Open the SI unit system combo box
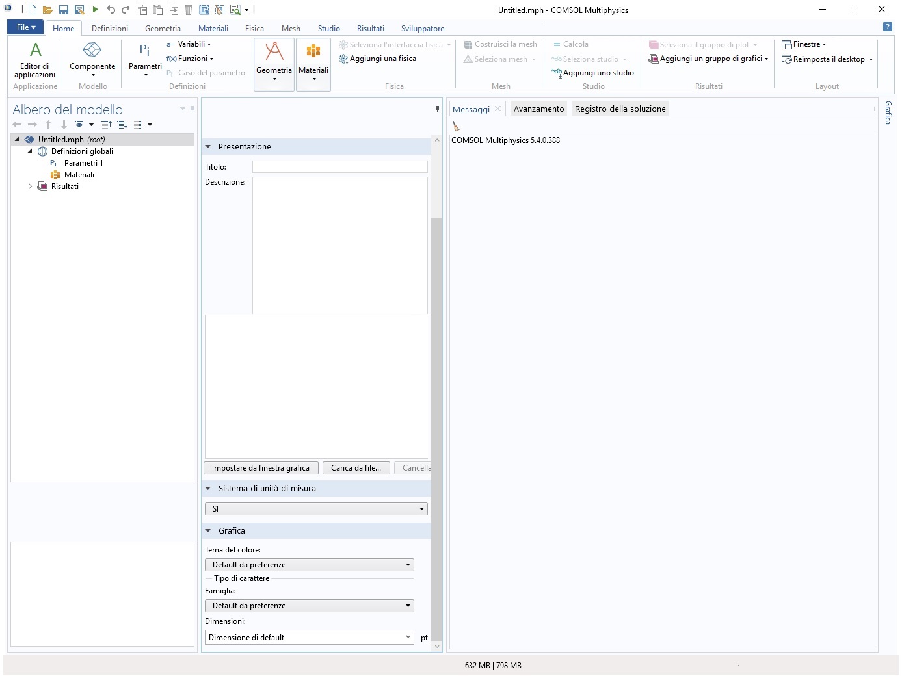902x676 pixels. 316,509
